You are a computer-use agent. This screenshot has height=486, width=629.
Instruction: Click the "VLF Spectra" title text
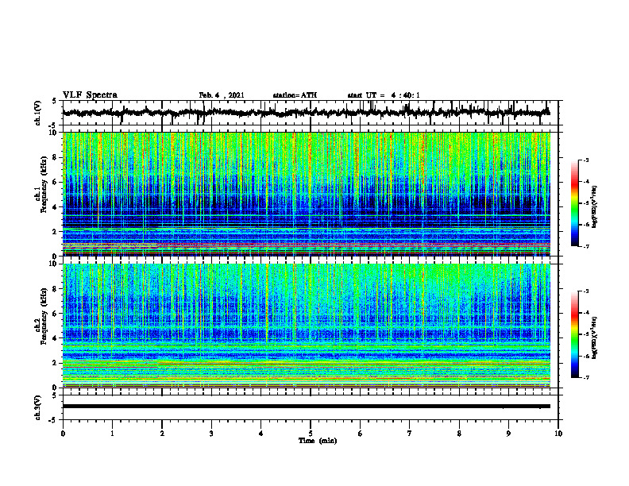point(90,95)
